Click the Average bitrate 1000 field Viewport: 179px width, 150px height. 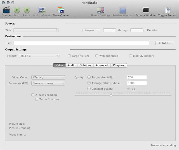pos(137,83)
